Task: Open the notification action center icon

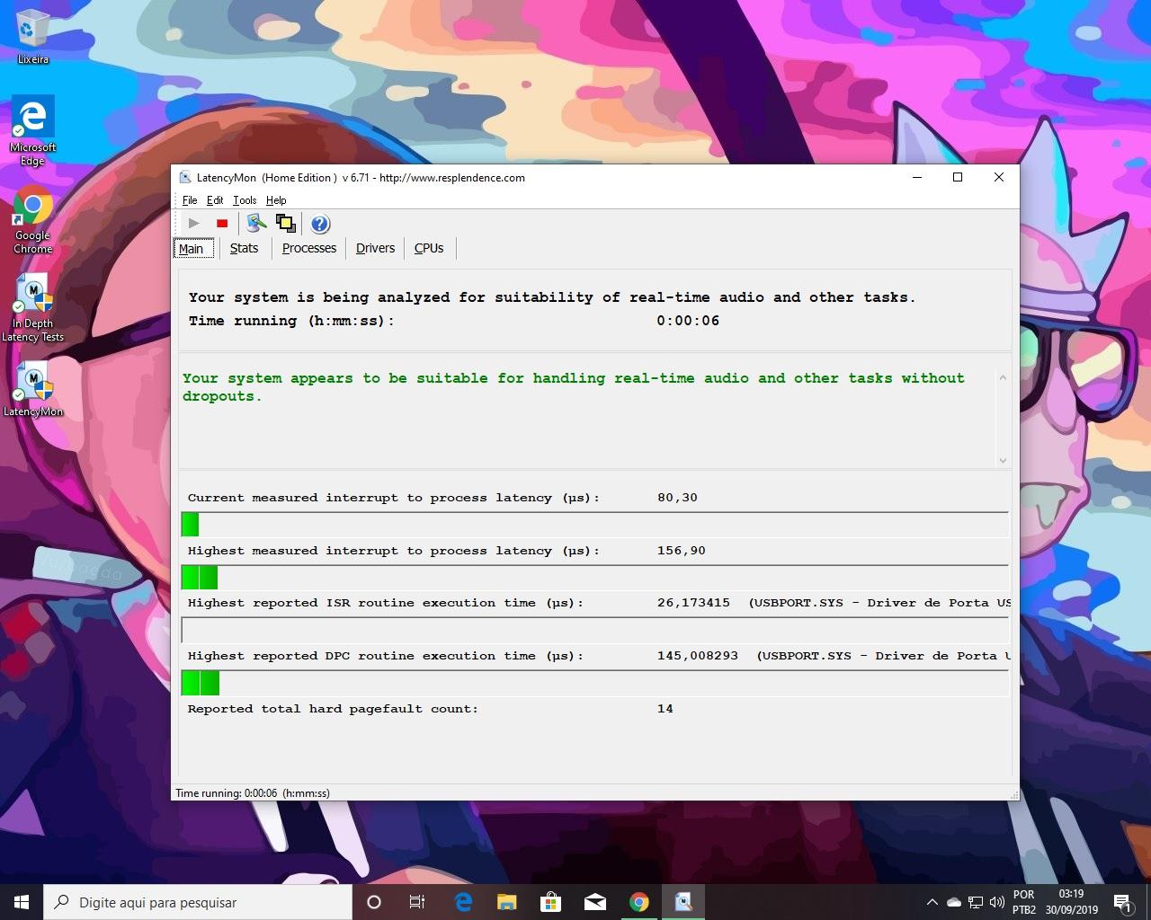Action: pos(1122,902)
